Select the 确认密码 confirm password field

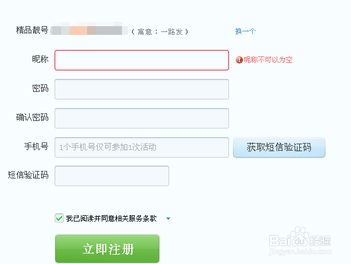142,118
